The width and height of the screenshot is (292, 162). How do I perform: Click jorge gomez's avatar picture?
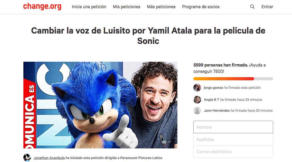point(197,88)
